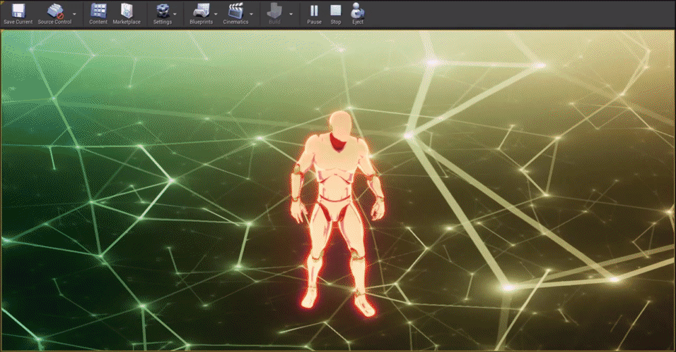This screenshot has width=676, height=352.
Task: Stop the play session
Action: pyautogui.click(x=335, y=11)
